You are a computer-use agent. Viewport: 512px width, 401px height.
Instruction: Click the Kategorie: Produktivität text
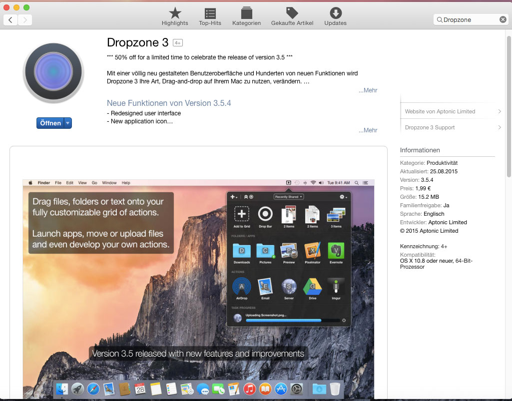pyautogui.click(x=429, y=163)
